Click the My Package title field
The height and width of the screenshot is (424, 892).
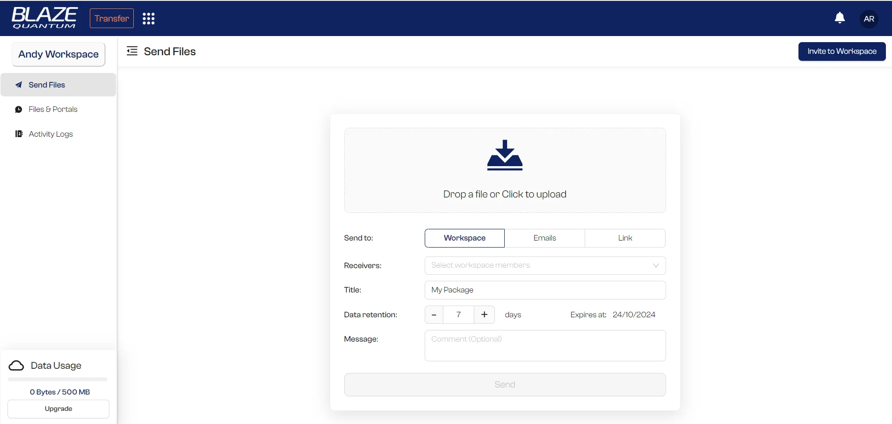[545, 290]
